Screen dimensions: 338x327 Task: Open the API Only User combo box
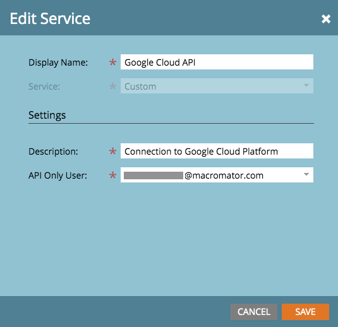point(217,175)
